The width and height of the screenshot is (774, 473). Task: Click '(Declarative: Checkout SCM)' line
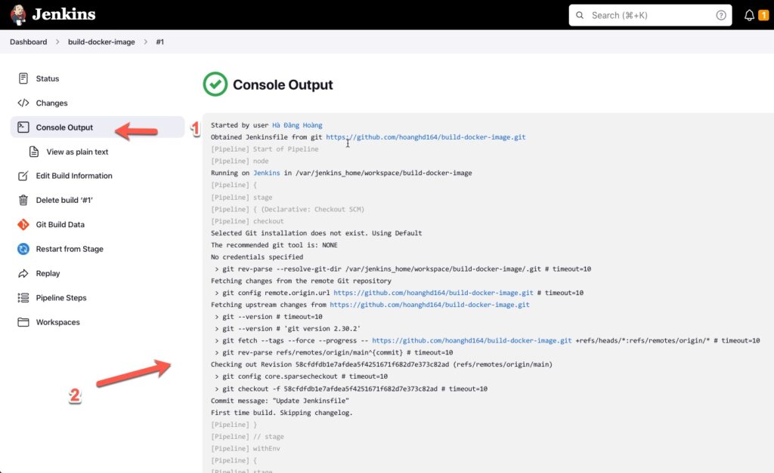pos(287,210)
